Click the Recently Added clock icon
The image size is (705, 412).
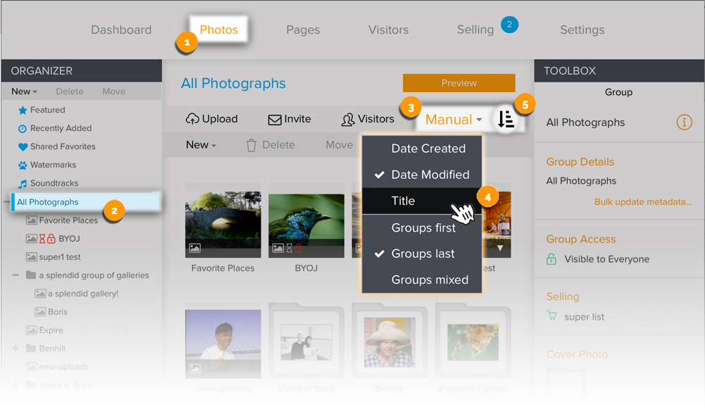(23, 129)
